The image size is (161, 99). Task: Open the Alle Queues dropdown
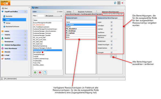tap(54, 16)
